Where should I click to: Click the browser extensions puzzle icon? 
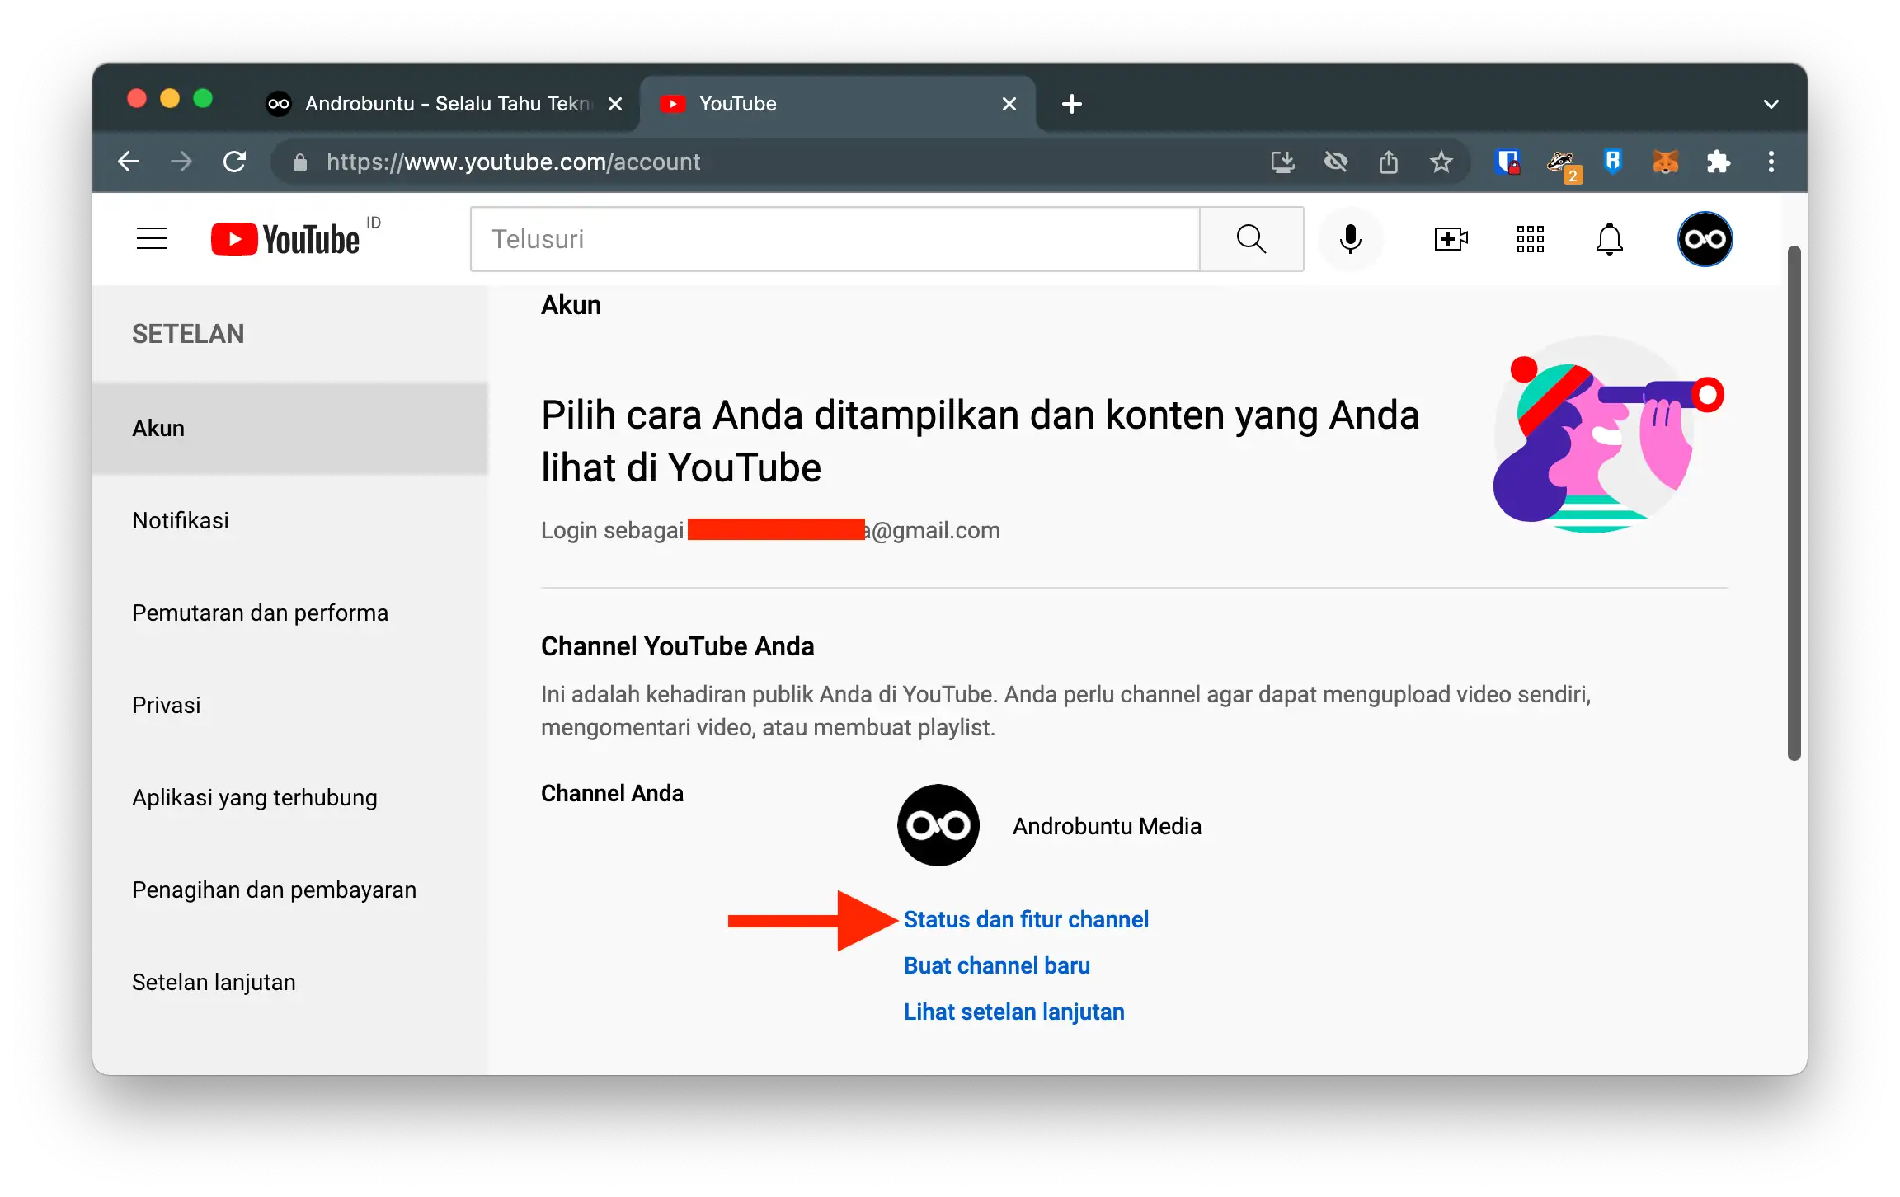[1719, 162]
